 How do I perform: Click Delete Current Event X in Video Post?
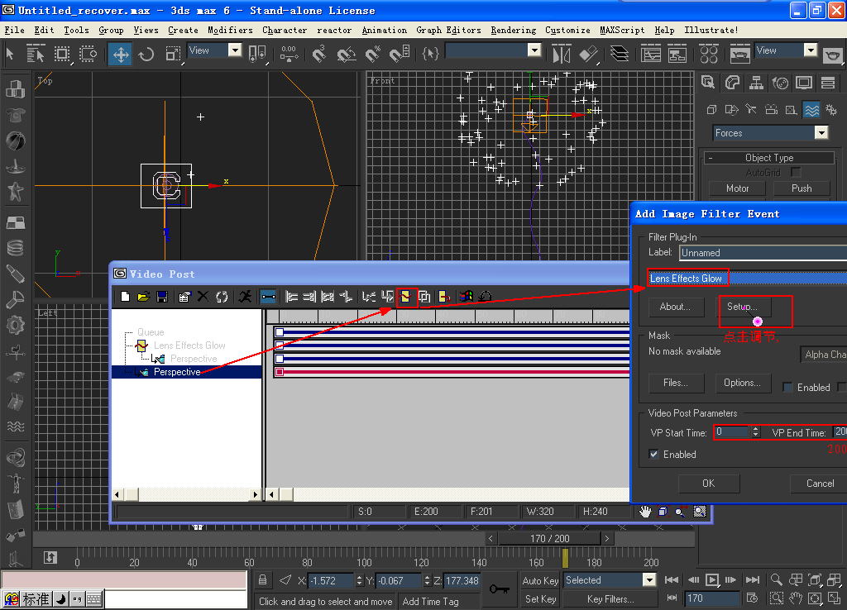coord(203,297)
